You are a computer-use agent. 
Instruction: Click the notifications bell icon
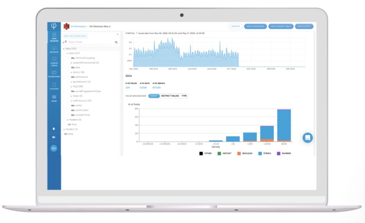54,129
